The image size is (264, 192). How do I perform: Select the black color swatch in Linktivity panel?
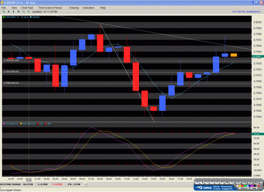(255, 186)
